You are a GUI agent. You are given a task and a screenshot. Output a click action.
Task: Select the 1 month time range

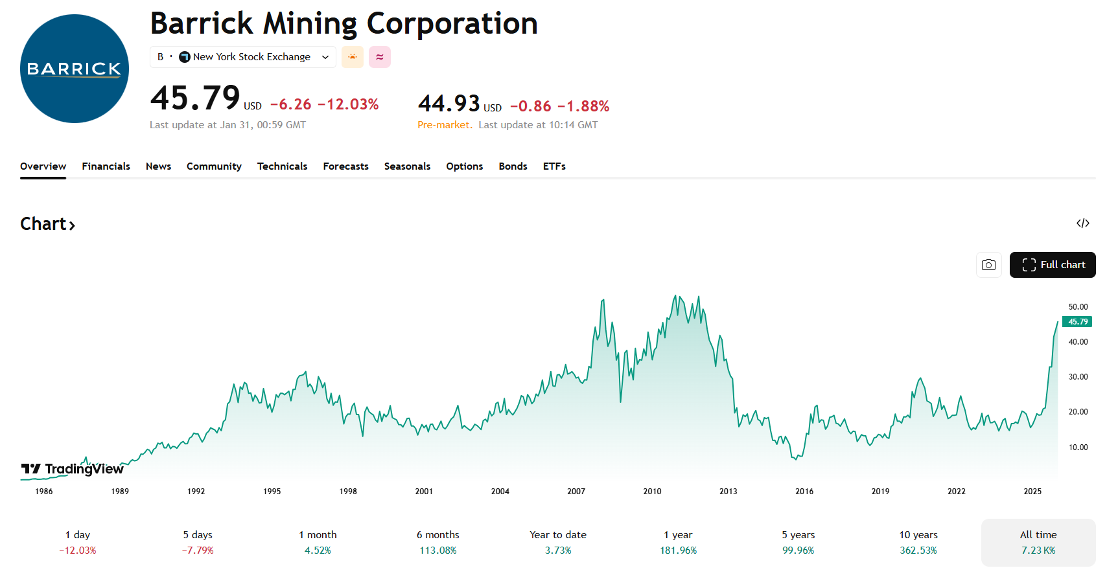coord(318,543)
